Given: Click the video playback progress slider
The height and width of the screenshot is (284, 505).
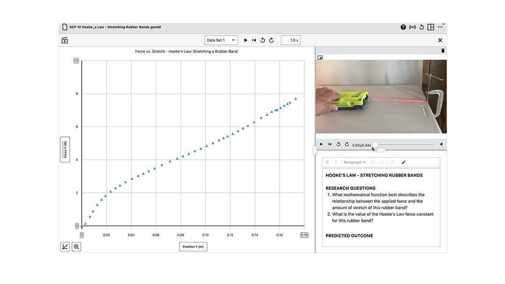Looking at the screenshot, I should tap(404, 145).
